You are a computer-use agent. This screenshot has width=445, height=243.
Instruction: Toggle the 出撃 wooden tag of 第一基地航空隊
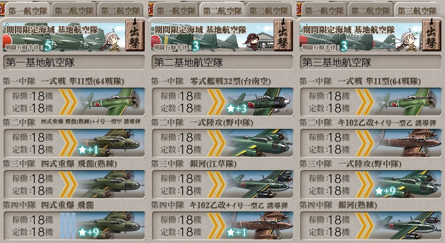point(135,35)
